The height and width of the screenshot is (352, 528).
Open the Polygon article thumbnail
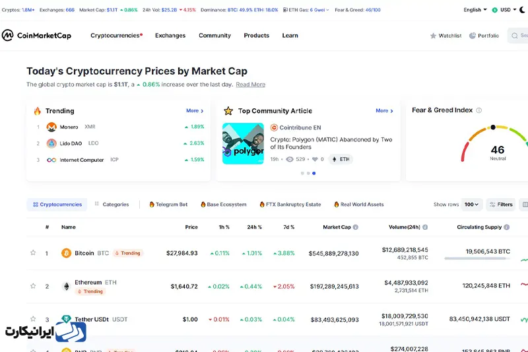[x=243, y=143]
